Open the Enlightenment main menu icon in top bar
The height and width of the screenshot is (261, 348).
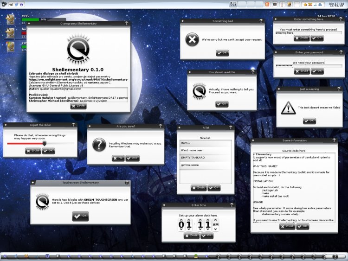[x=4, y=4]
